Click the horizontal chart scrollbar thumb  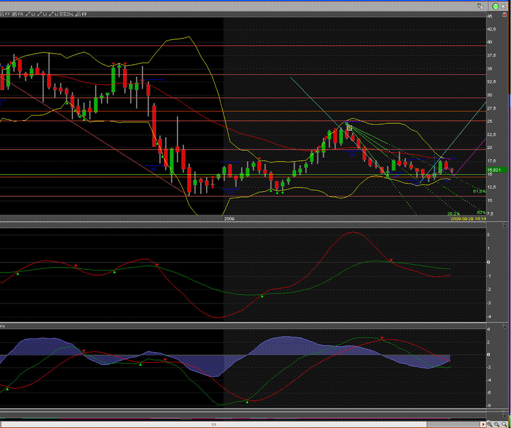[213, 424]
